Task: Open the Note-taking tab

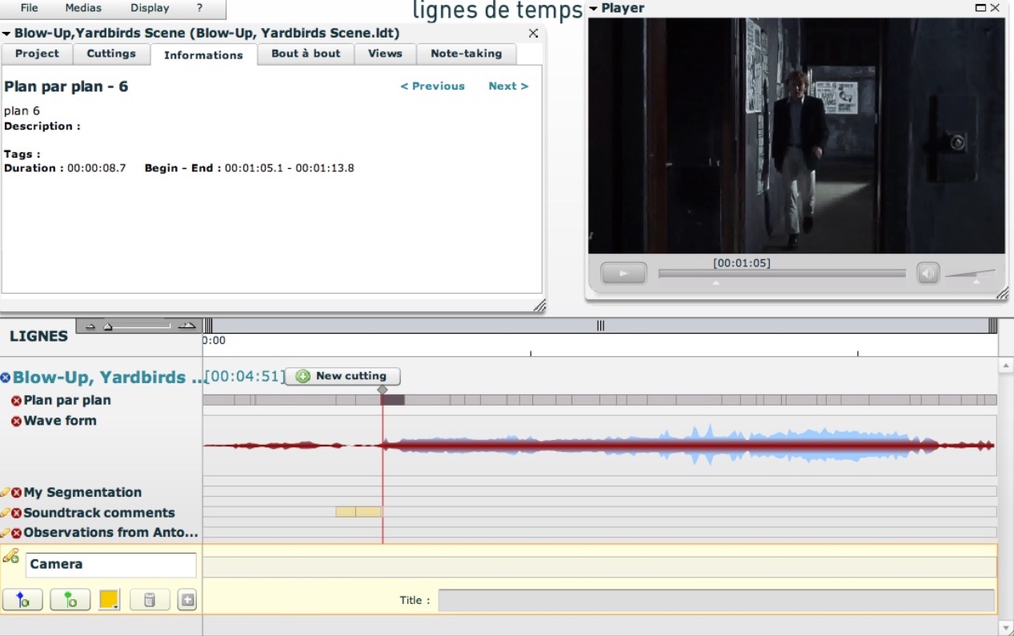Action: tap(466, 54)
